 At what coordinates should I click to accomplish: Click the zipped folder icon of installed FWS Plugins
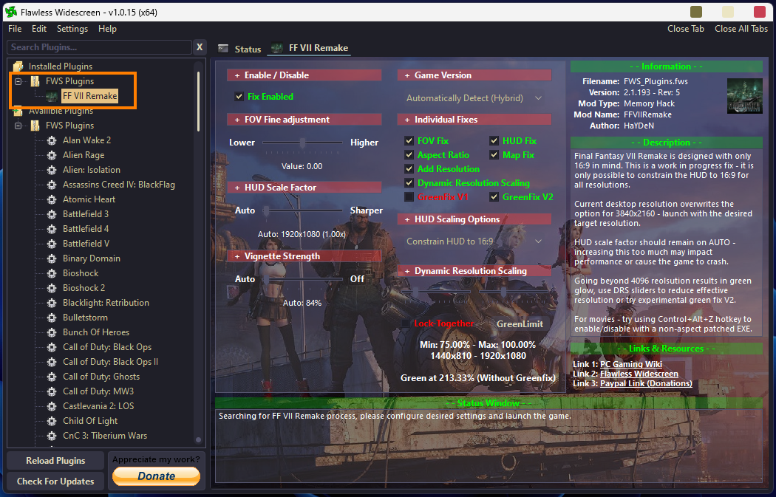point(35,81)
